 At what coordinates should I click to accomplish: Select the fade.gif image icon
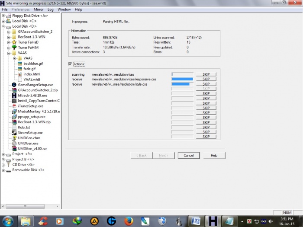20,69
